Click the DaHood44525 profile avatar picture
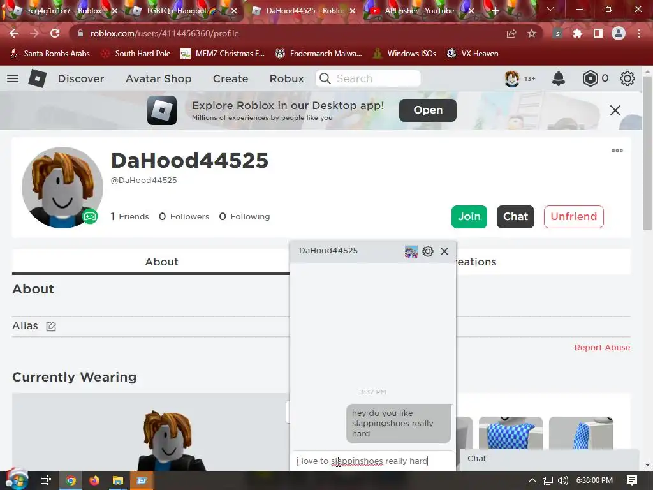 [x=62, y=188]
